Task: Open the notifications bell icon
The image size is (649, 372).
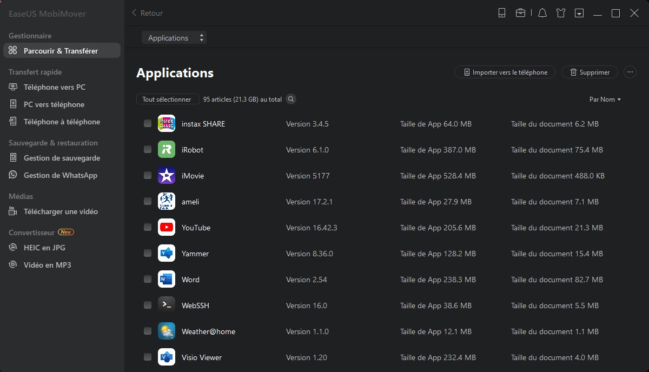Action: pyautogui.click(x=542, y=13)
